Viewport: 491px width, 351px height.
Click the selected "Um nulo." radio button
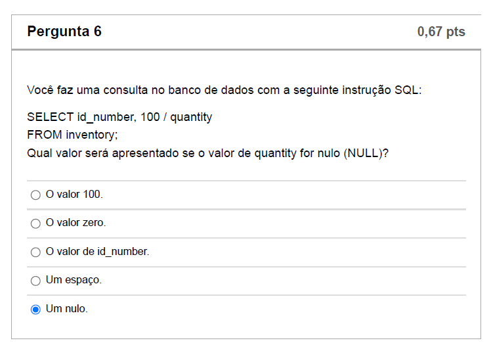pyautogui.click(x=35, y=309)
